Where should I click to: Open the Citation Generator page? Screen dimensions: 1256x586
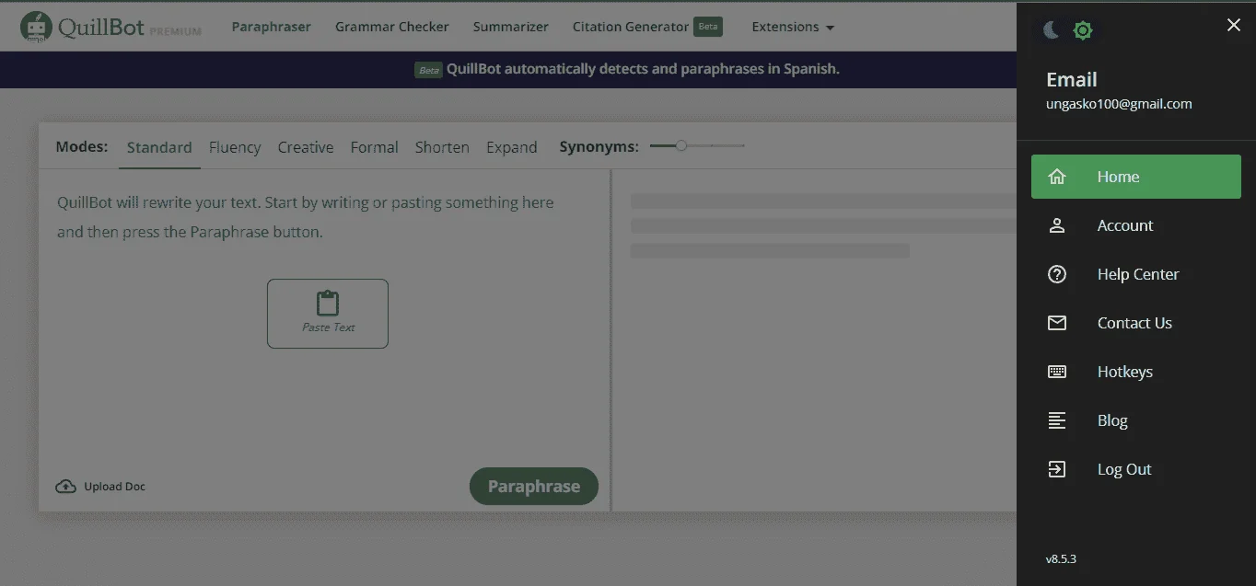(630, 27)
